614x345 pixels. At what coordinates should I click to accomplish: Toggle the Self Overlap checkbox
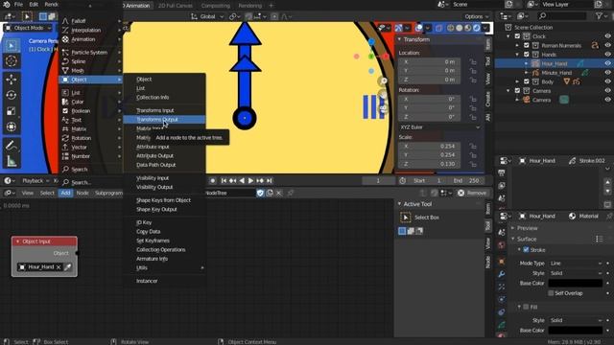551,293
